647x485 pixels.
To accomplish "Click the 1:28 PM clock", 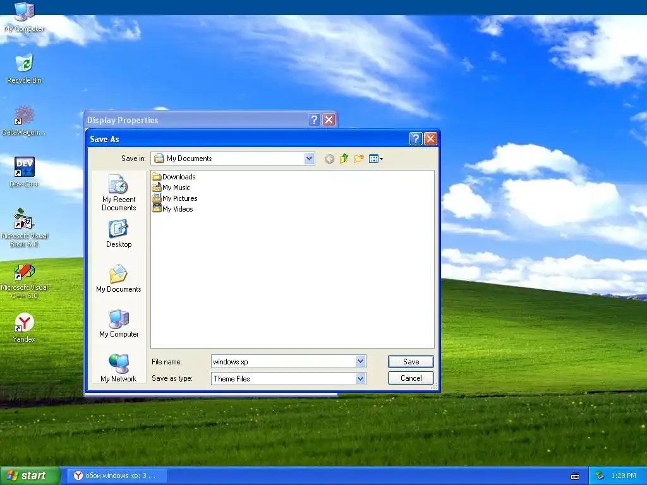I will pos(624,476).
